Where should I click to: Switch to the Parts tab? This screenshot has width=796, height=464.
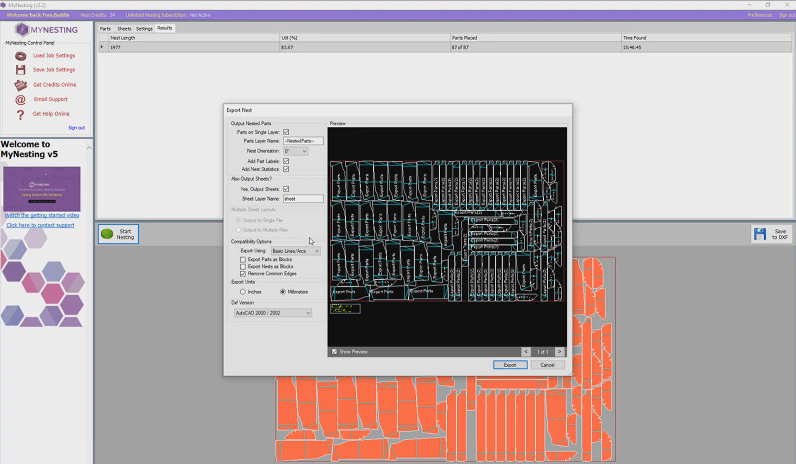click(105, 29)
